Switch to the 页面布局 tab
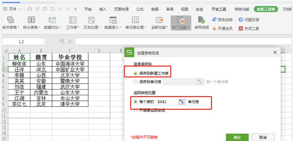293x141 pixels. [121, 9]
